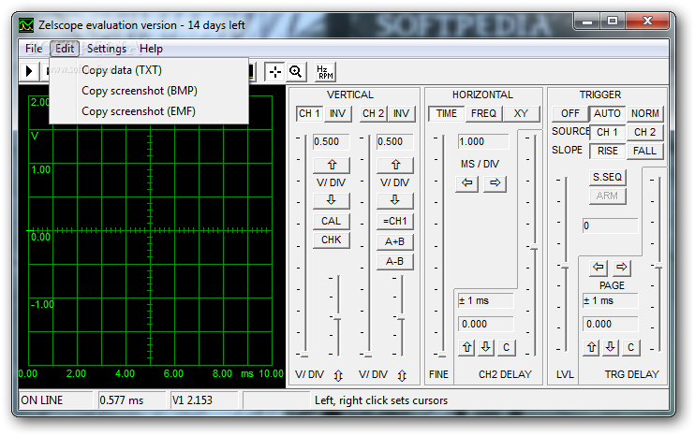Click CH2 DELAY up arrow button
Viewport: 695px width, 436px height.
pos(466,347)
